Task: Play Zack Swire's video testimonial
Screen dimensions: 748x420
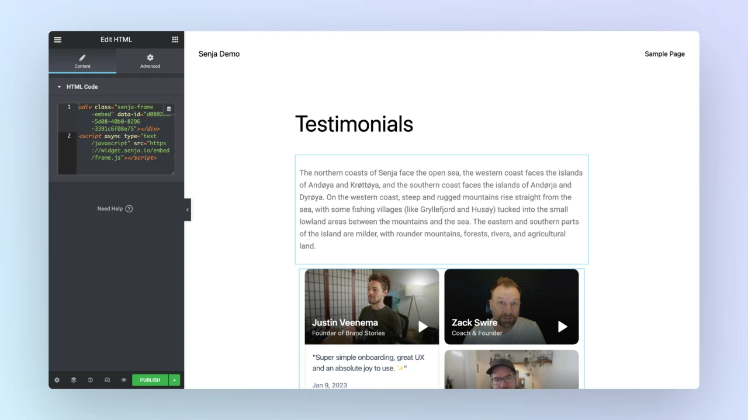Action: click(562, 327)
